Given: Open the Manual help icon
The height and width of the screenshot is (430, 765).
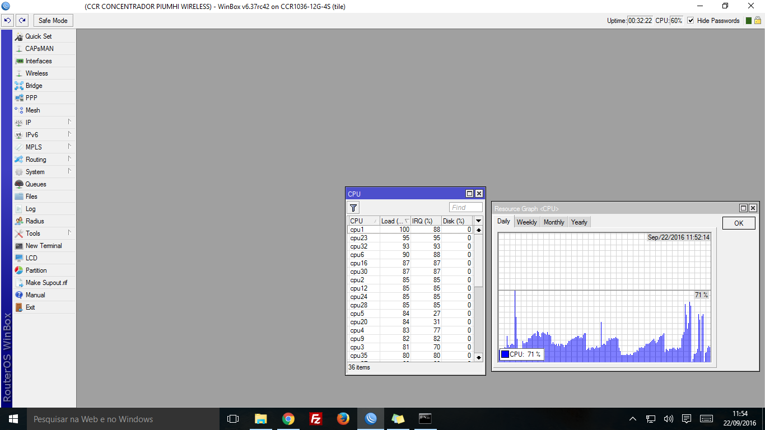Looking at the screenshot, I should point(19,295).
